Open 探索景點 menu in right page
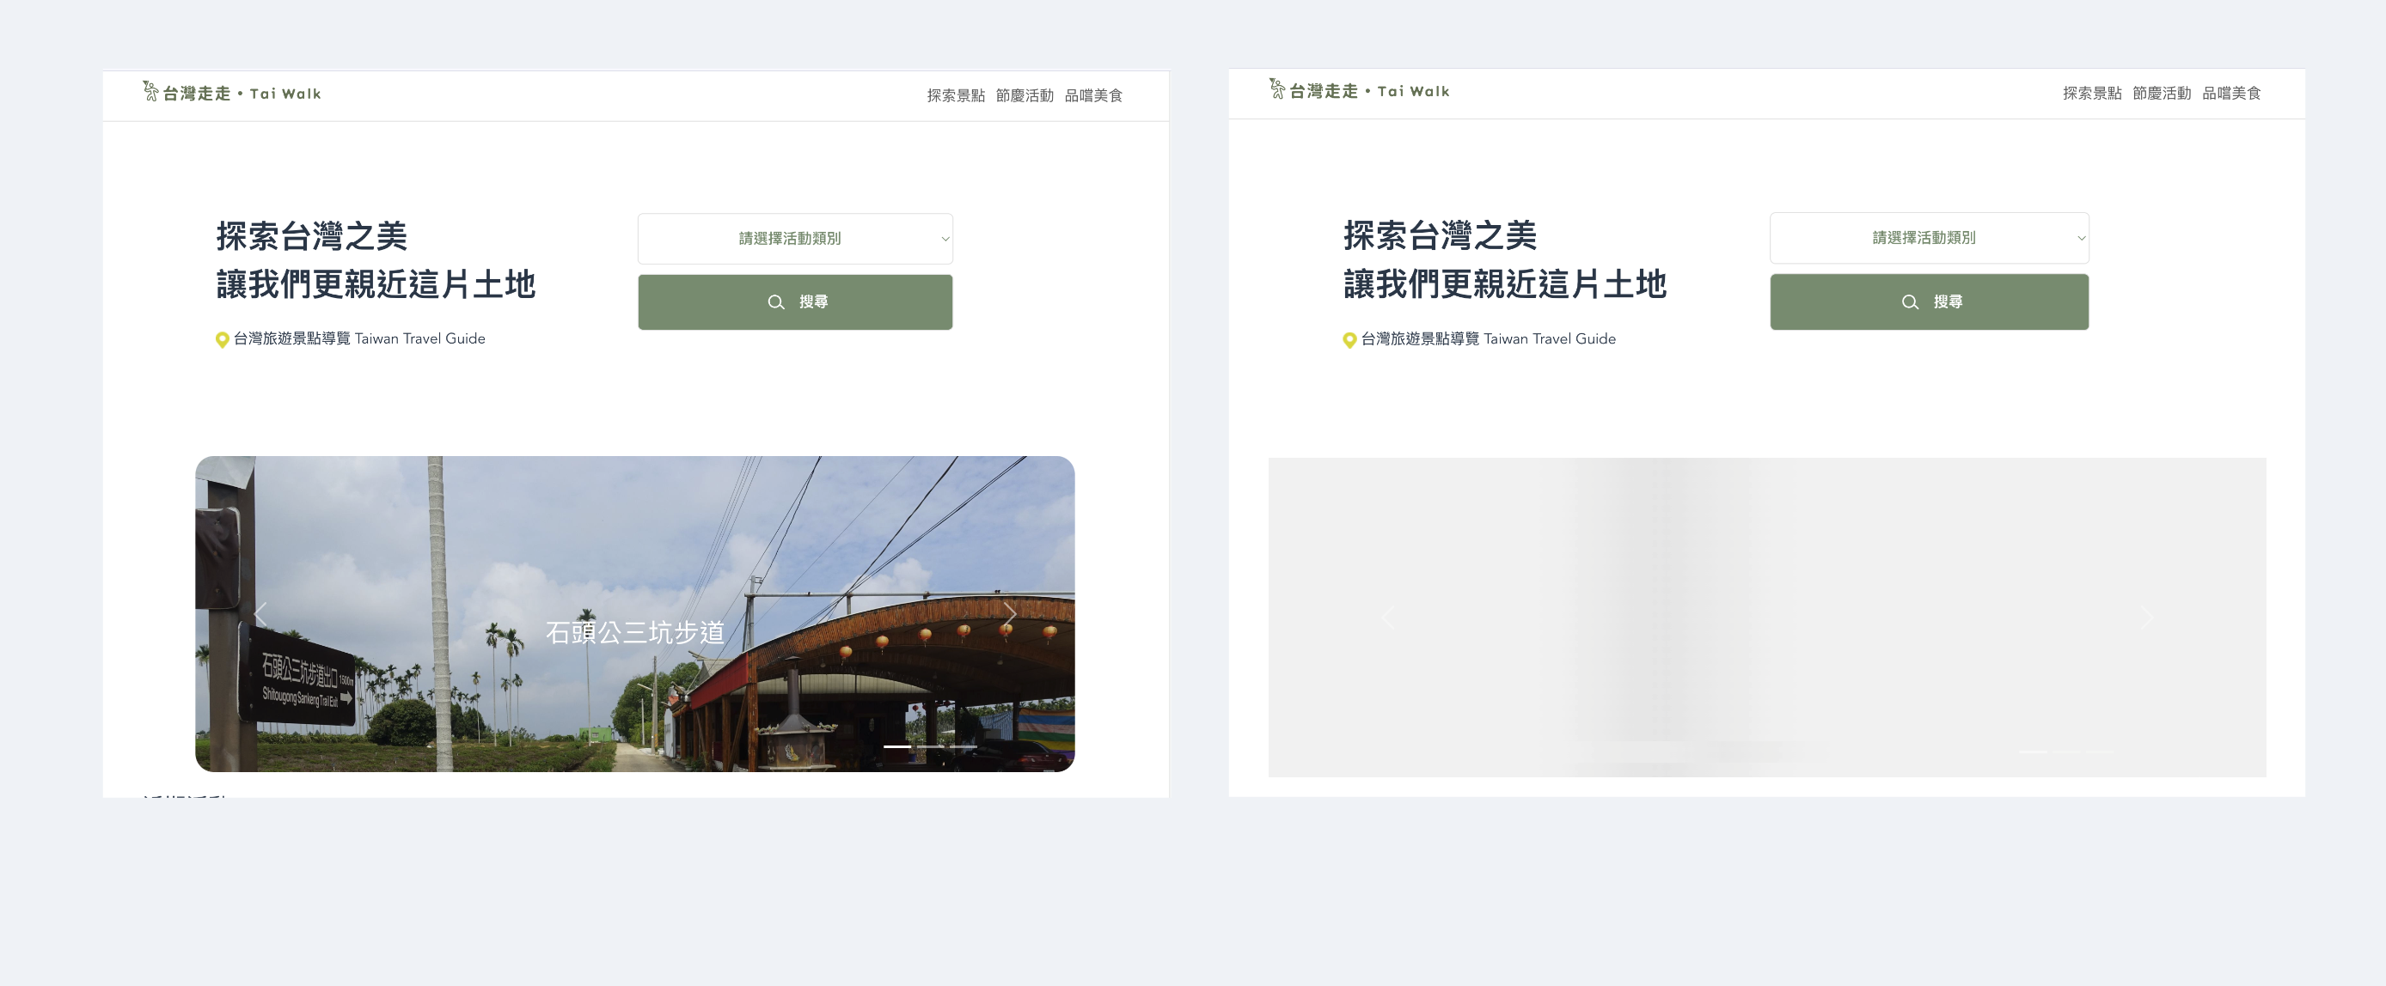This screenshot has height=986, width=2386. [x=2091, y=93]
